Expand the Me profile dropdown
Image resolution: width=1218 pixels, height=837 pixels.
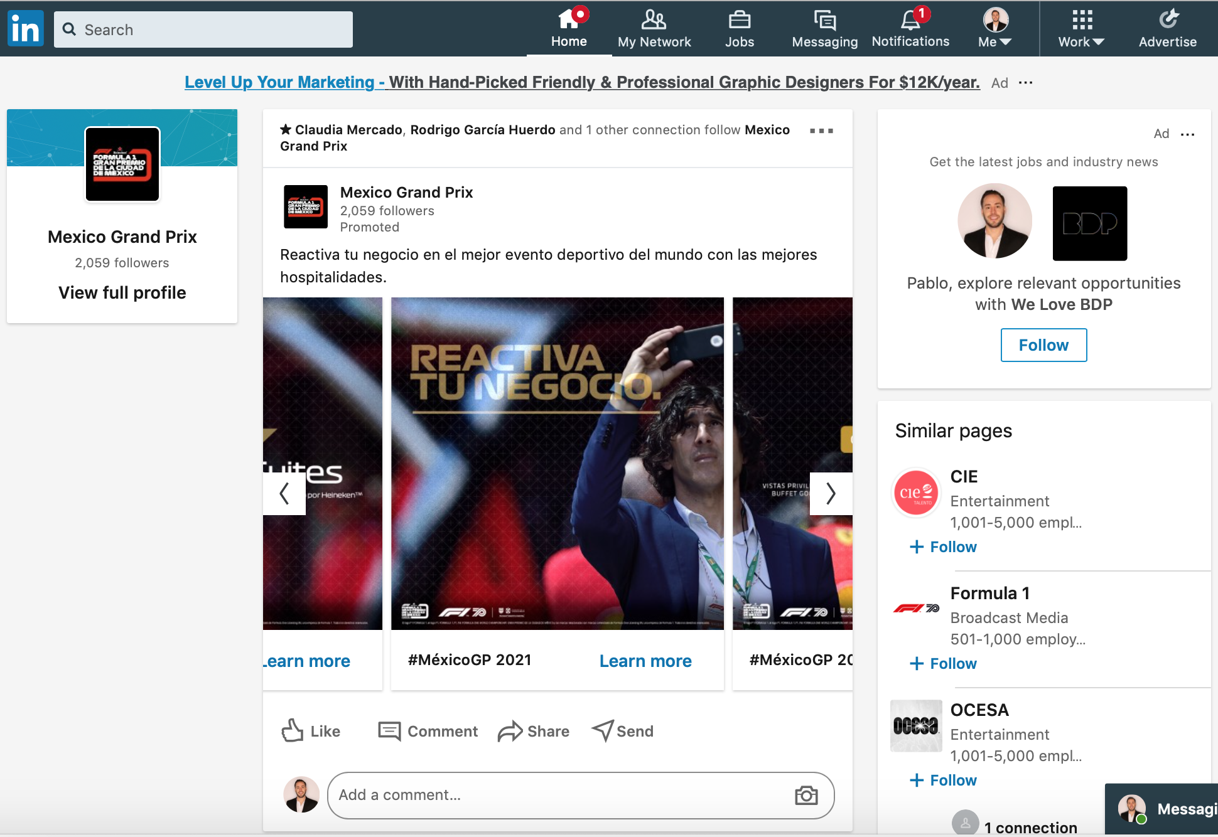[995, 28]
